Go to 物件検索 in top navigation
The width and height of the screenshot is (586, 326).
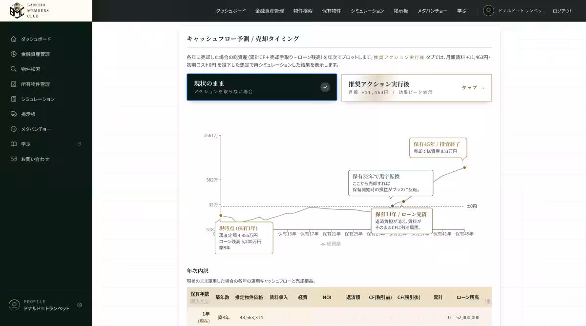pyautogui.click(x=303, y=11)
